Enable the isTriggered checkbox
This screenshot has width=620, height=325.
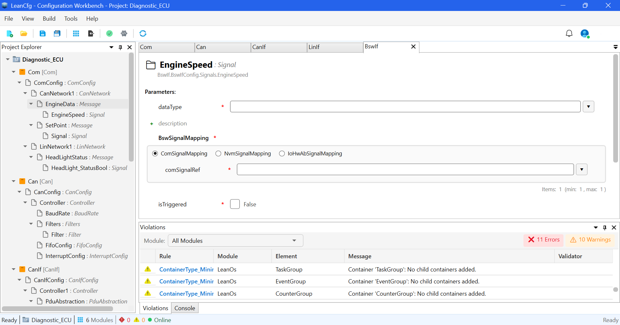(235, 204)
